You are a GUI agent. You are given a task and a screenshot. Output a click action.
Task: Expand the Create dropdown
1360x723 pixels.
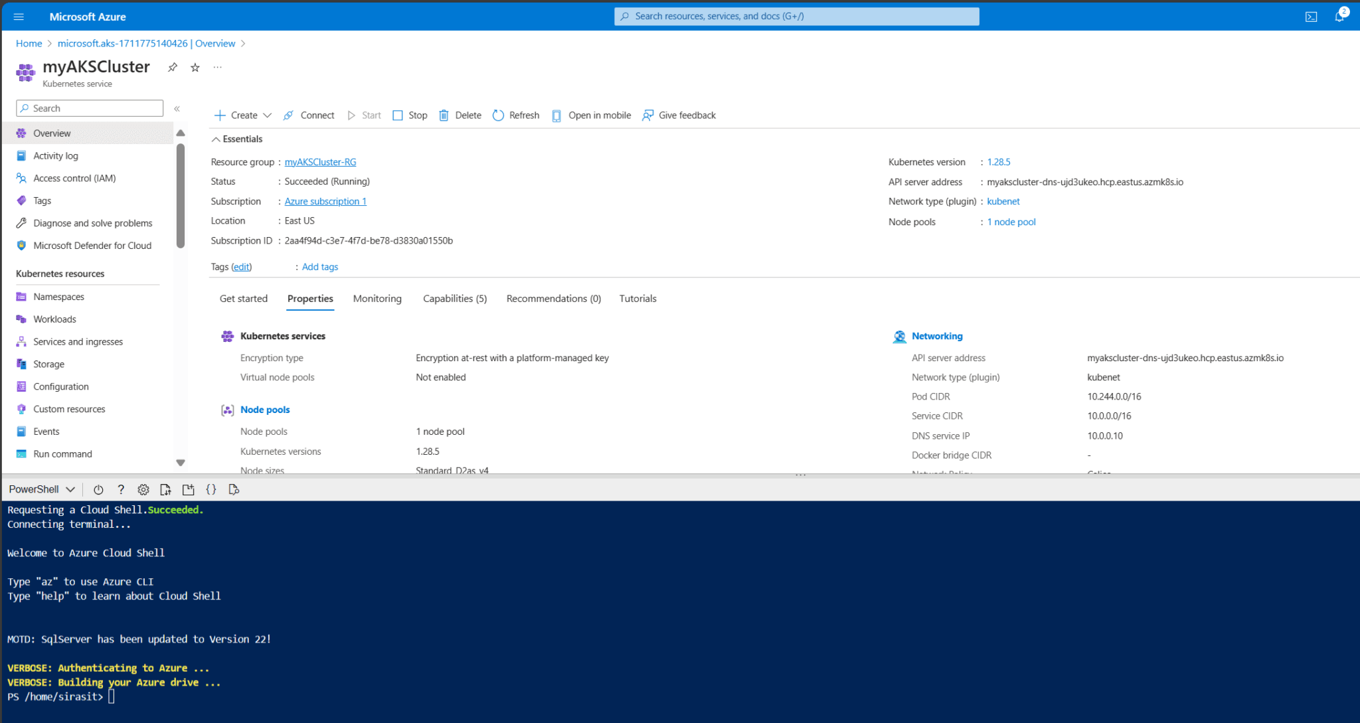click(x=243, y=116)
